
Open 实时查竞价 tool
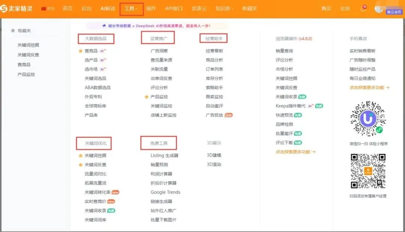pos(95,201)
